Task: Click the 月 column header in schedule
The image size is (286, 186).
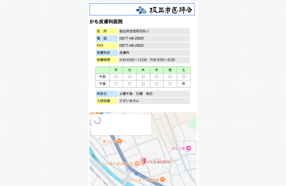Action: tap(116, 70)
